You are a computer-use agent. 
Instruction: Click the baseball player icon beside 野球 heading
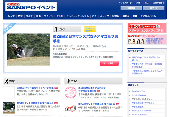[x=6, y=81]
